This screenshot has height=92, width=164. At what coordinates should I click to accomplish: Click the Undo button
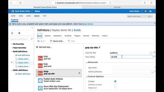point(71,41)
